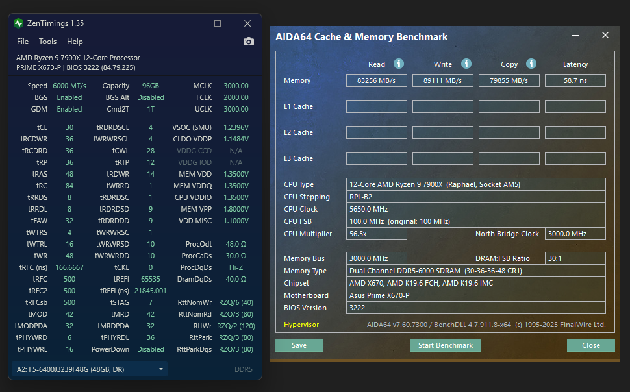Click the Cmd2T value 1T
Viewport: 630px width, 392px height.
coord(150,109)
